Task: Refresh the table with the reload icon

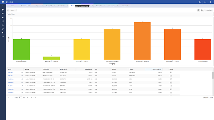Action: click(36, 97)
